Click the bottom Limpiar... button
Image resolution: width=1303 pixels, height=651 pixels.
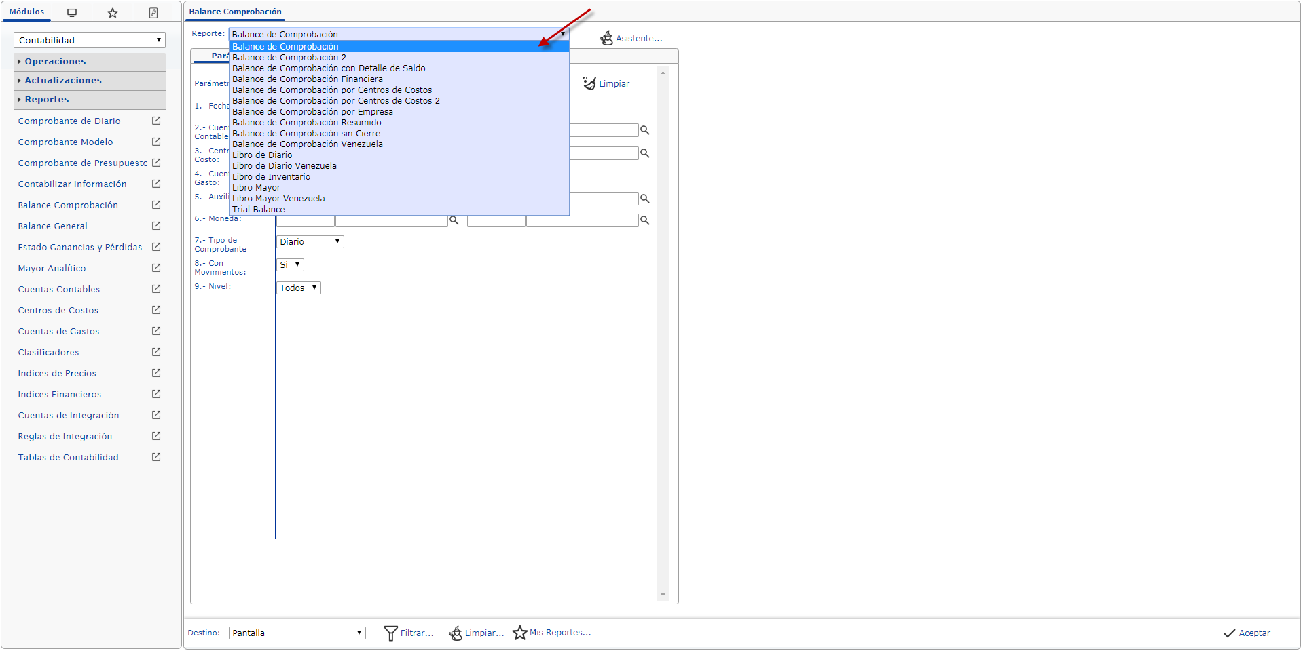[x=477, y=633]
